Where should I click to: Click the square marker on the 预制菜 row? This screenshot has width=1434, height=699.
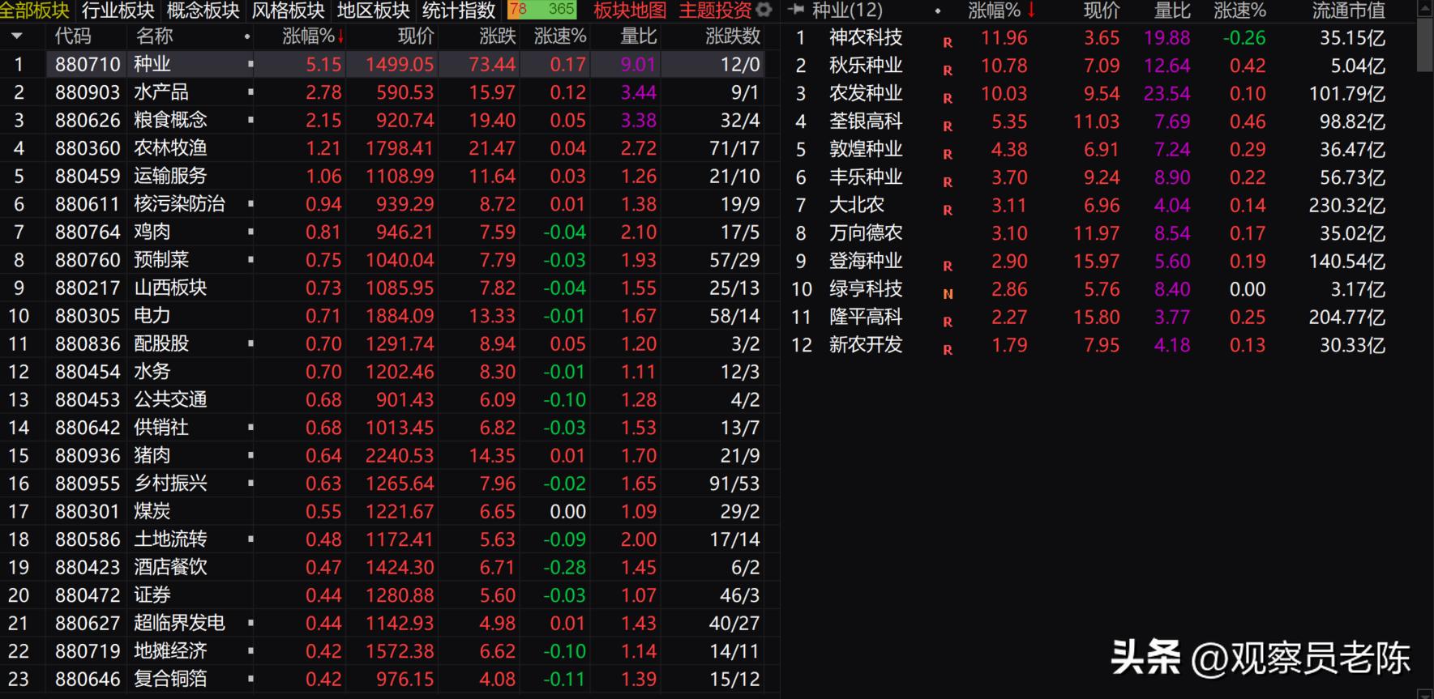point(250,260)
